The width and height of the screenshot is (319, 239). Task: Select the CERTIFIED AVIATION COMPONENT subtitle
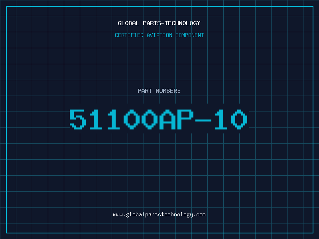[159, 35]
